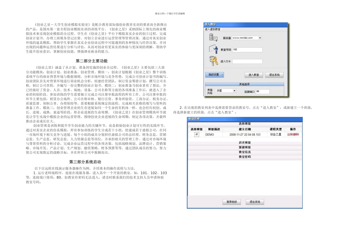Click the 班级描述 column header
The width and height of the screenshot is (340, 241).
click(214, 129)
